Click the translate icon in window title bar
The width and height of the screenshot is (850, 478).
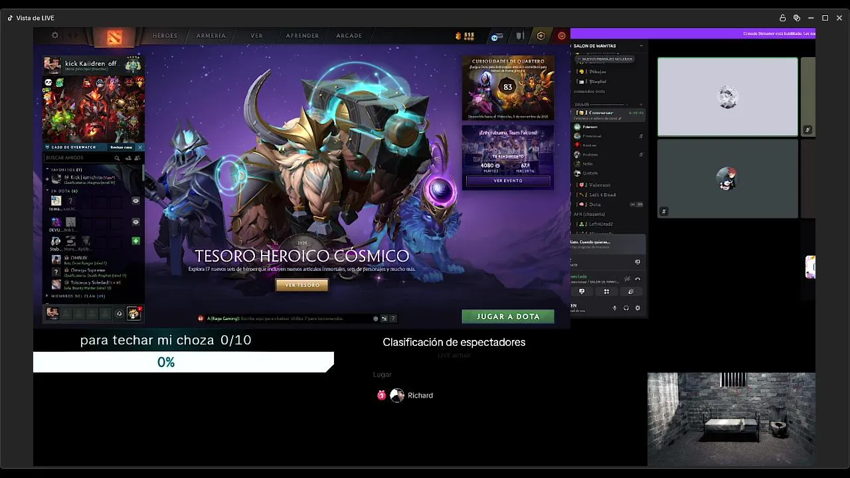797,18
